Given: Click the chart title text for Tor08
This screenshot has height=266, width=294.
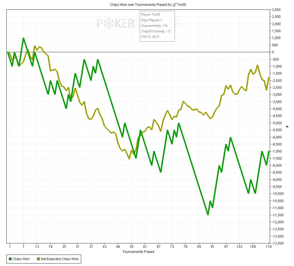Looking at the screenshot, I should coord(148,5).
